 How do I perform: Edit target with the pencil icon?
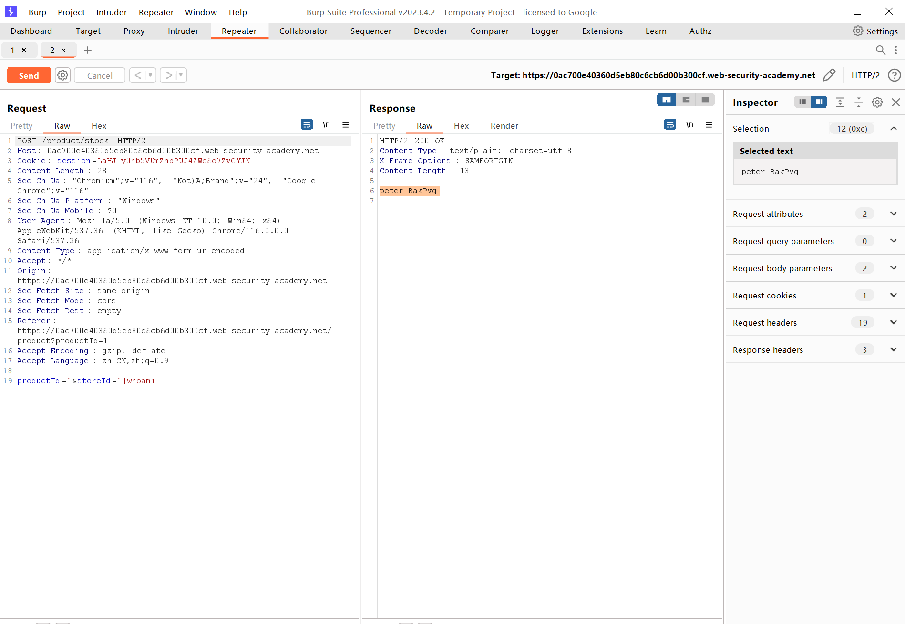(x=829, y=75)
